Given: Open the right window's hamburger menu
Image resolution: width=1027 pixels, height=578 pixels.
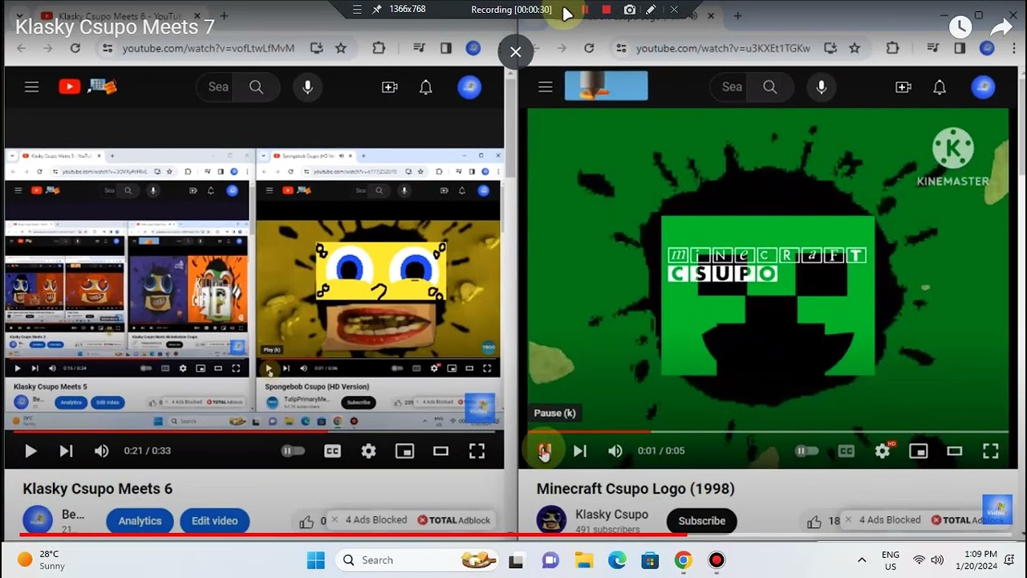Looking at the screenshot, I should pos(546,87).
